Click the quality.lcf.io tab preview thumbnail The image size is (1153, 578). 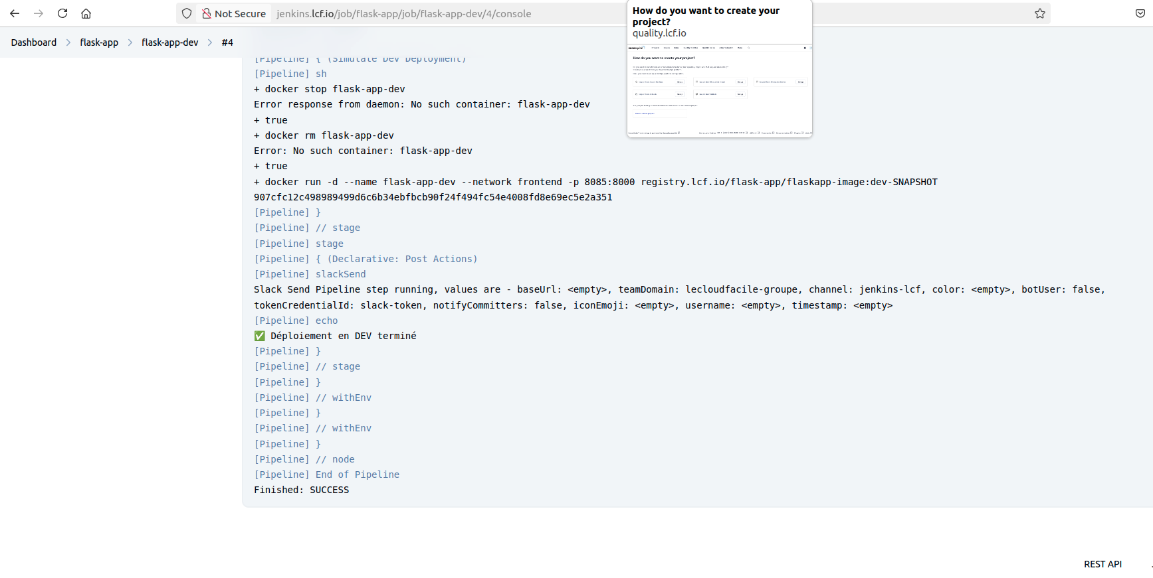coord(719,90)
